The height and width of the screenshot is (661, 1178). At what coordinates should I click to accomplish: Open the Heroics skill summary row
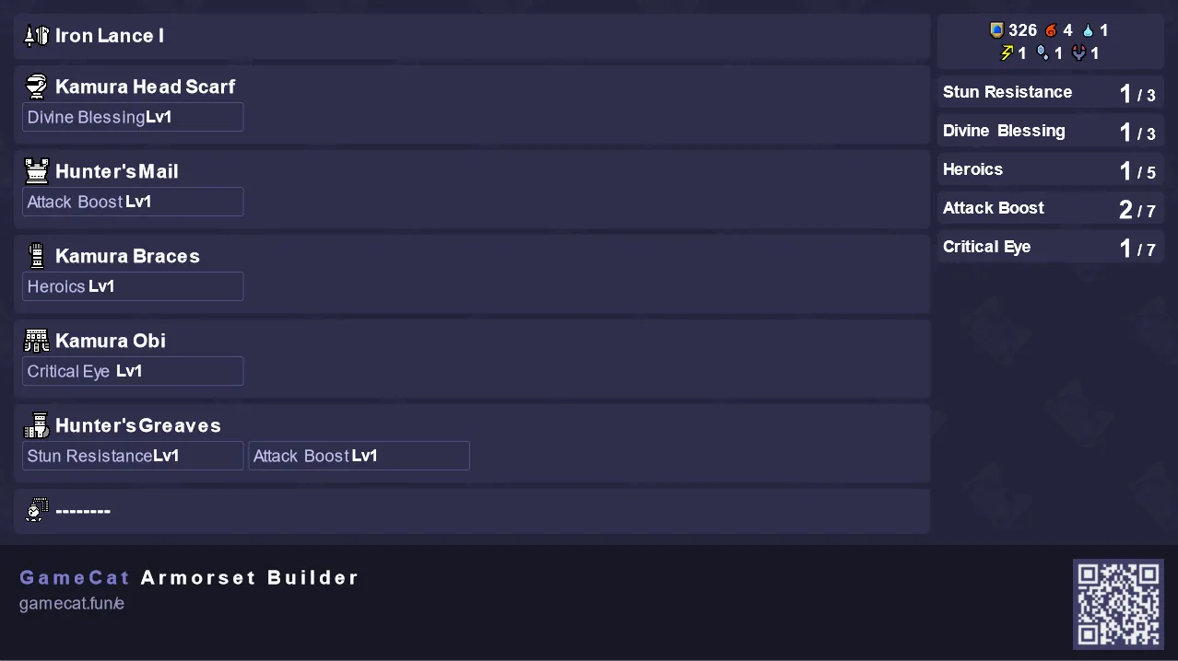(1050, 169)
